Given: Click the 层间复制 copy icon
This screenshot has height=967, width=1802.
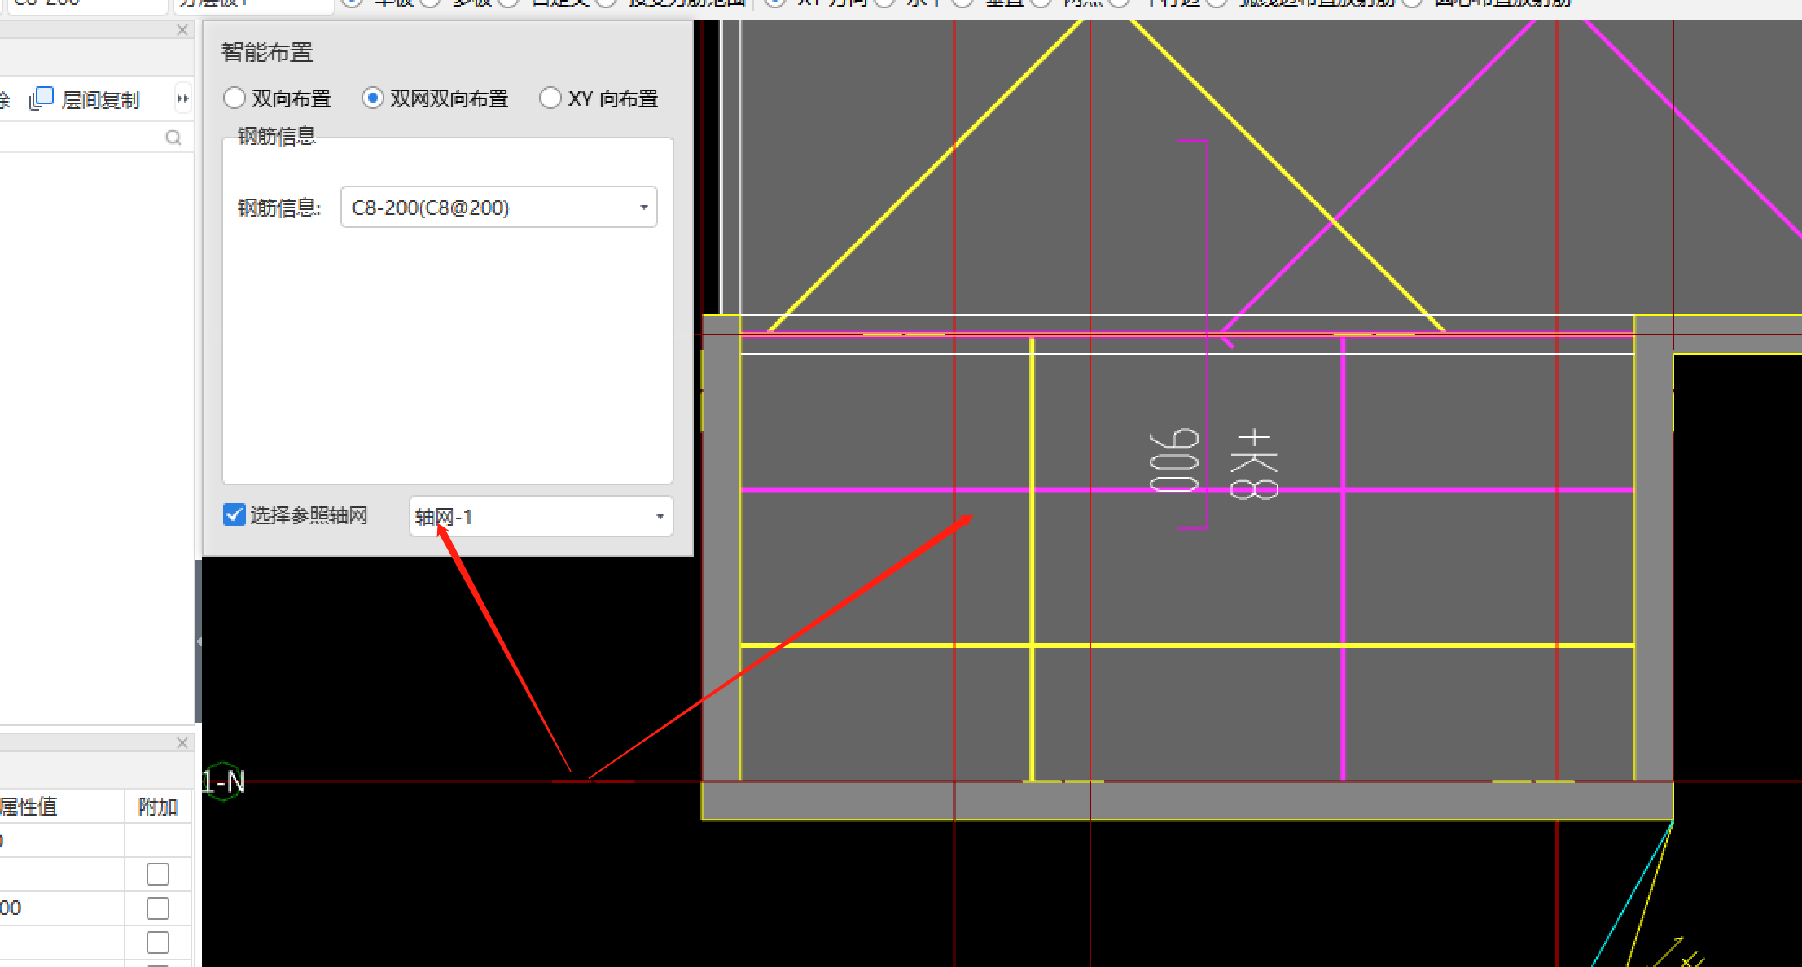Looking at the screenshot, I should point(42,98).
